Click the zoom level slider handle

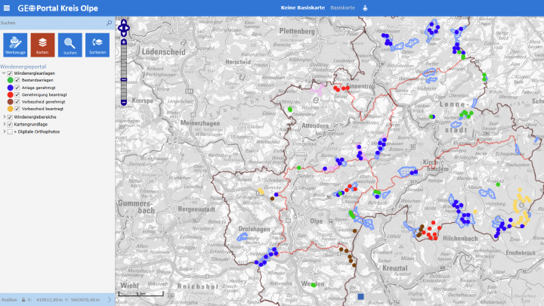(x=124, y=80)
